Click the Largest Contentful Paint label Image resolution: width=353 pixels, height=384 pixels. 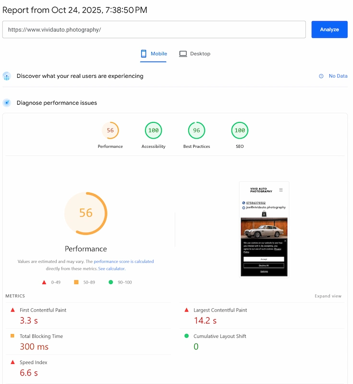click(x=220, y=310)
